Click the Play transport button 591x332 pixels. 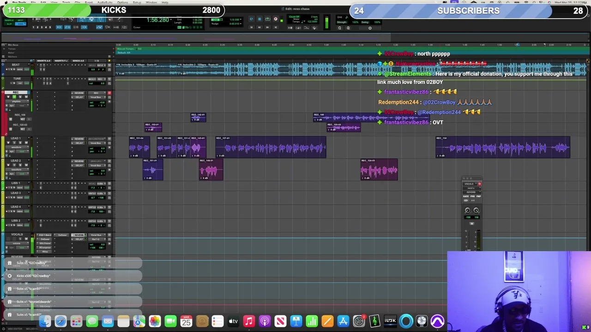coord(267,19)
